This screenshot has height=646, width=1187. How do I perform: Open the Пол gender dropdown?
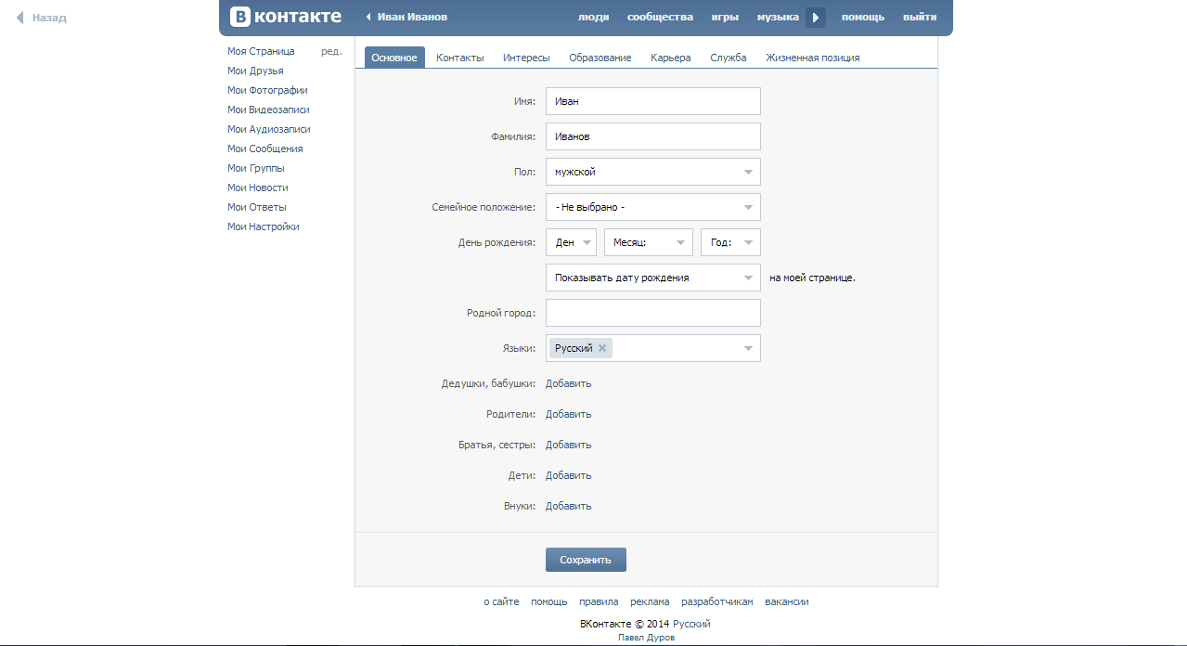point(652,172)
